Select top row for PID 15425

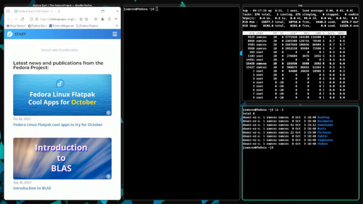click(x=294, y=63)
